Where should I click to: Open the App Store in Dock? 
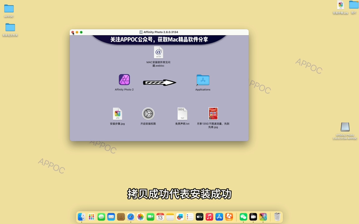[x=219, y=217]
